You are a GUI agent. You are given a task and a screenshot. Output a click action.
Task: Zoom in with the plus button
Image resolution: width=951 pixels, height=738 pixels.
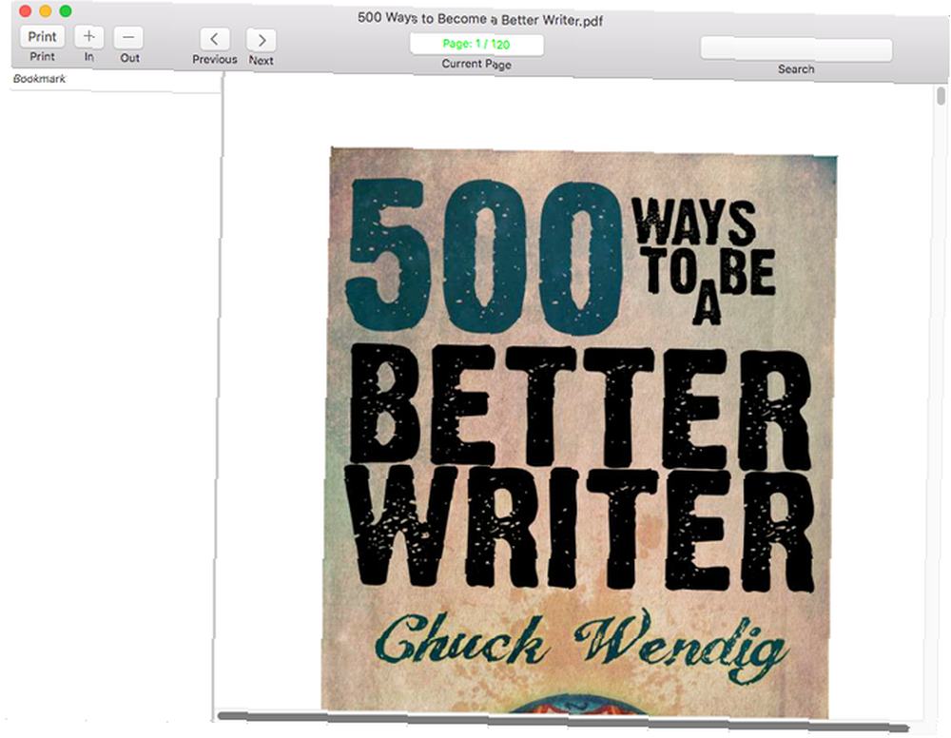tap(88, 37)
